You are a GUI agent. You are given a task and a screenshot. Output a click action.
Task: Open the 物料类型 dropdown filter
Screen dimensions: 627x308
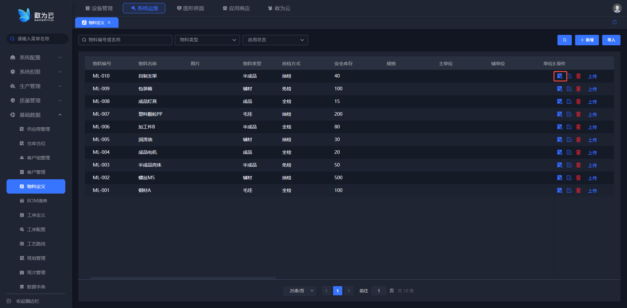click(x=207, y=40)
